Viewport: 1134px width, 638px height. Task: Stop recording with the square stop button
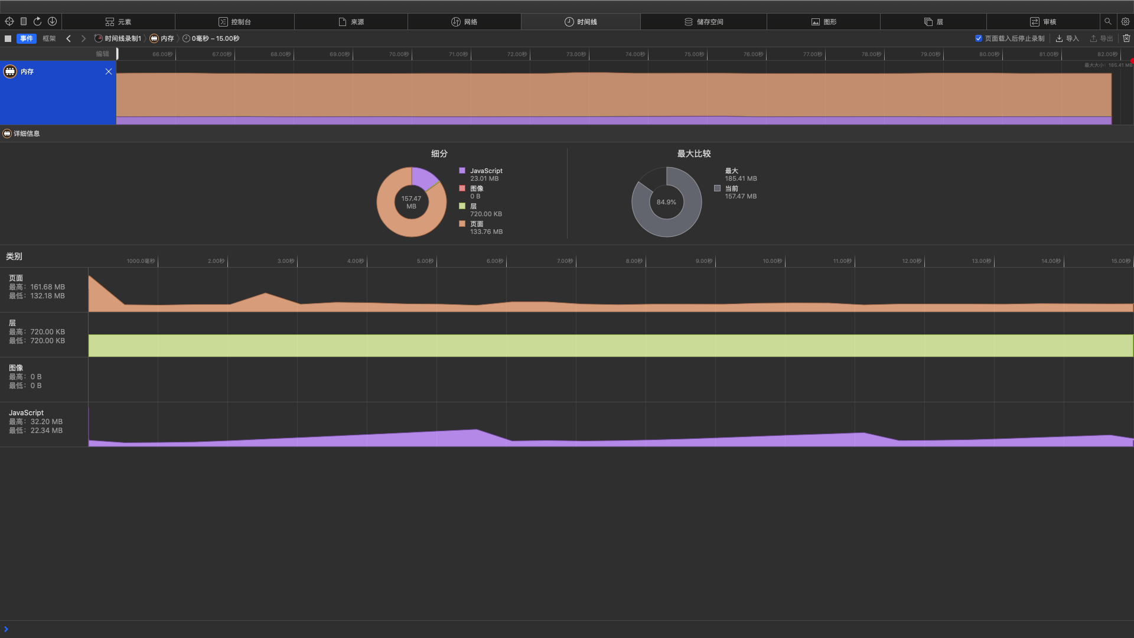8,38
